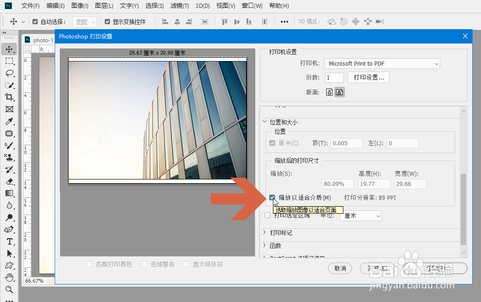Click the print preview image thumbnail
This screenshot has height=302, width=481.
(x=158, y=120)
